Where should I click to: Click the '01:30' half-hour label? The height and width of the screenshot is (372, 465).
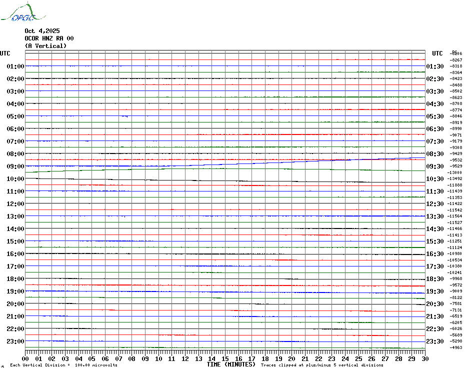(x=435, y=66)
